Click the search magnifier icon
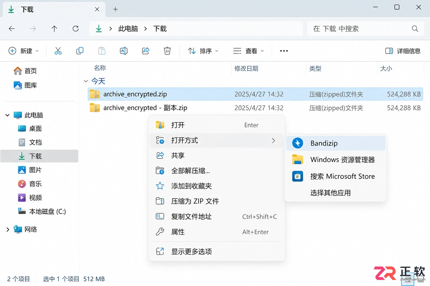 coord(415,29)
